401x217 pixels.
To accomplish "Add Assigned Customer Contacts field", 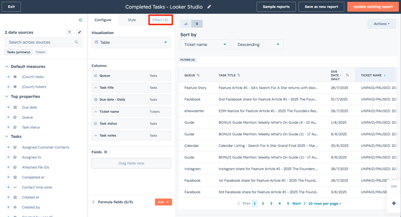I will tap(8, 147).
